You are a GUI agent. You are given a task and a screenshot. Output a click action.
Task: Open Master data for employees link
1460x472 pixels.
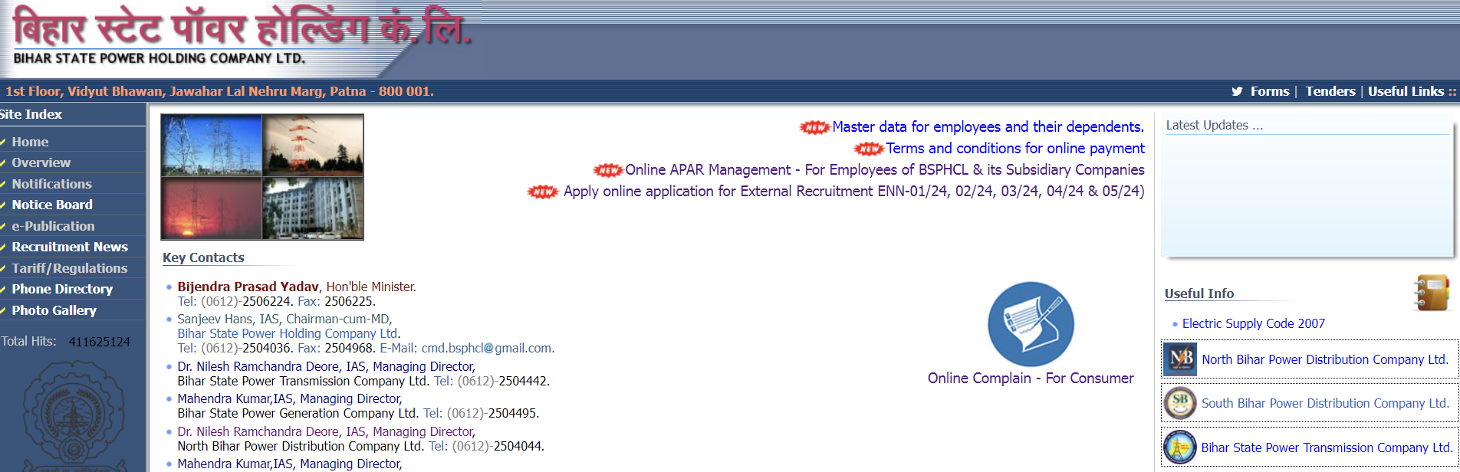coord(988,127)
